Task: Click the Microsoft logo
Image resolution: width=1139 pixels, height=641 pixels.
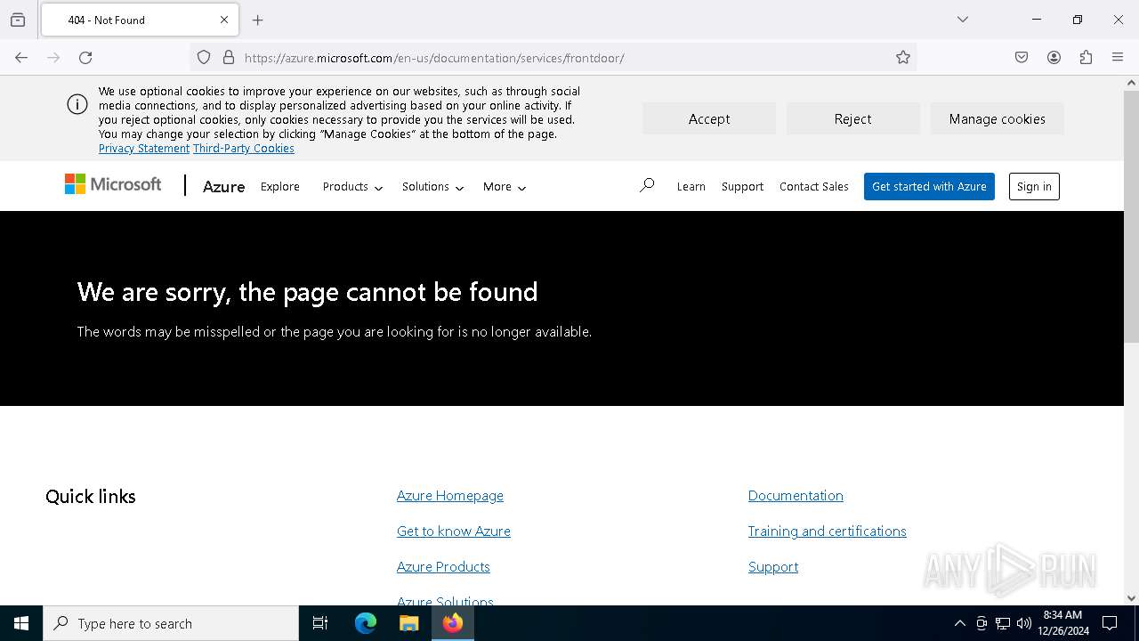Action: (x=113, y=184)
